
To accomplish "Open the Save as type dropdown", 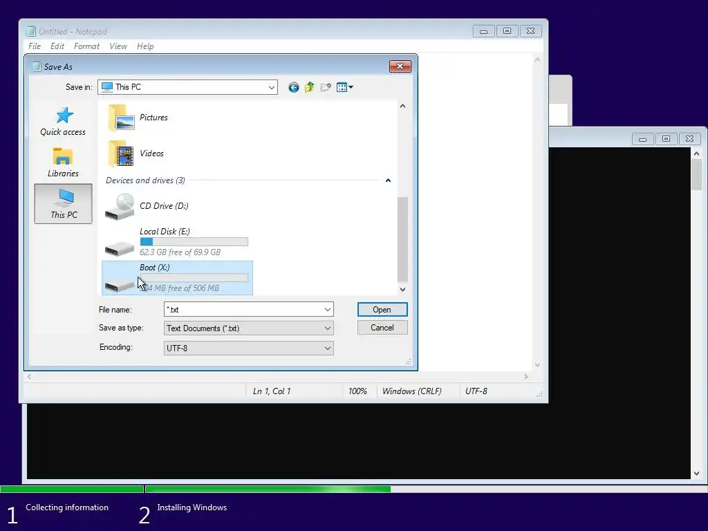I will pos(327,328).
